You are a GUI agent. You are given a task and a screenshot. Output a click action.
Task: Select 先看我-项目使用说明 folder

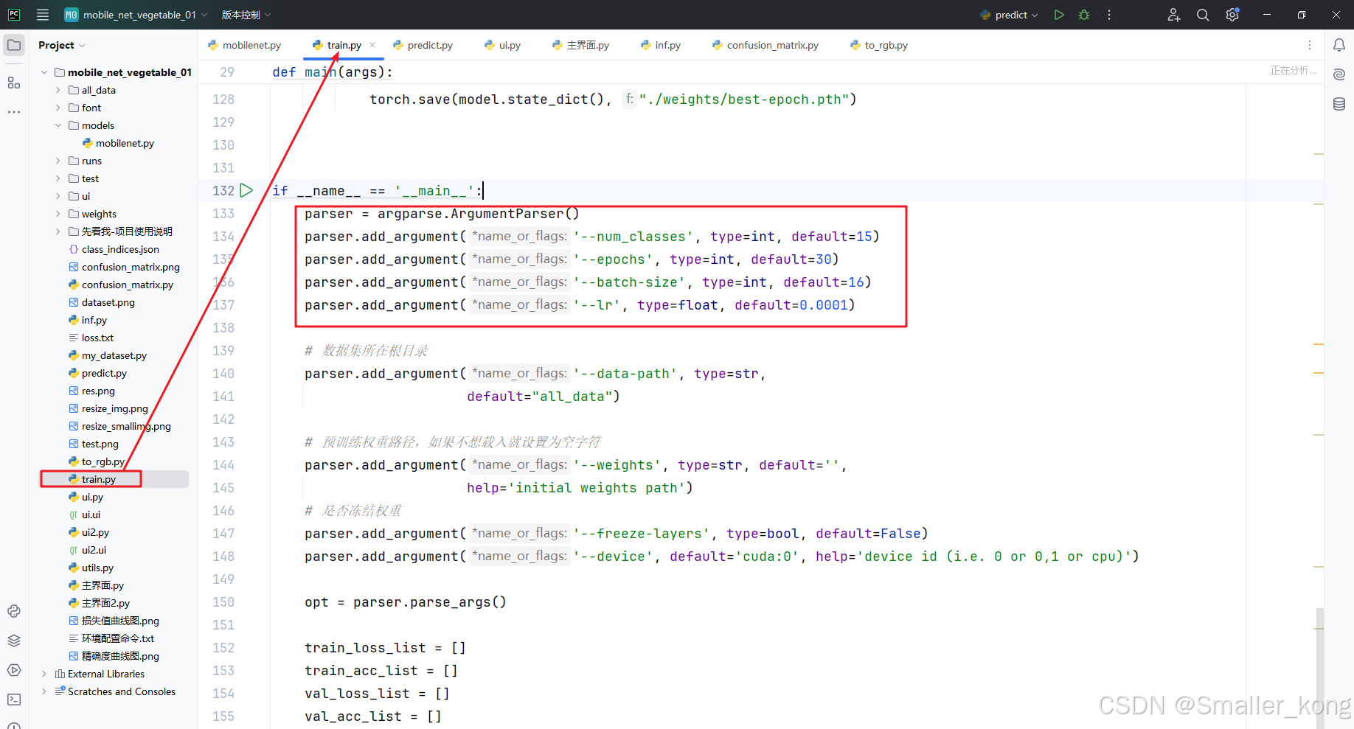[127, 231]
